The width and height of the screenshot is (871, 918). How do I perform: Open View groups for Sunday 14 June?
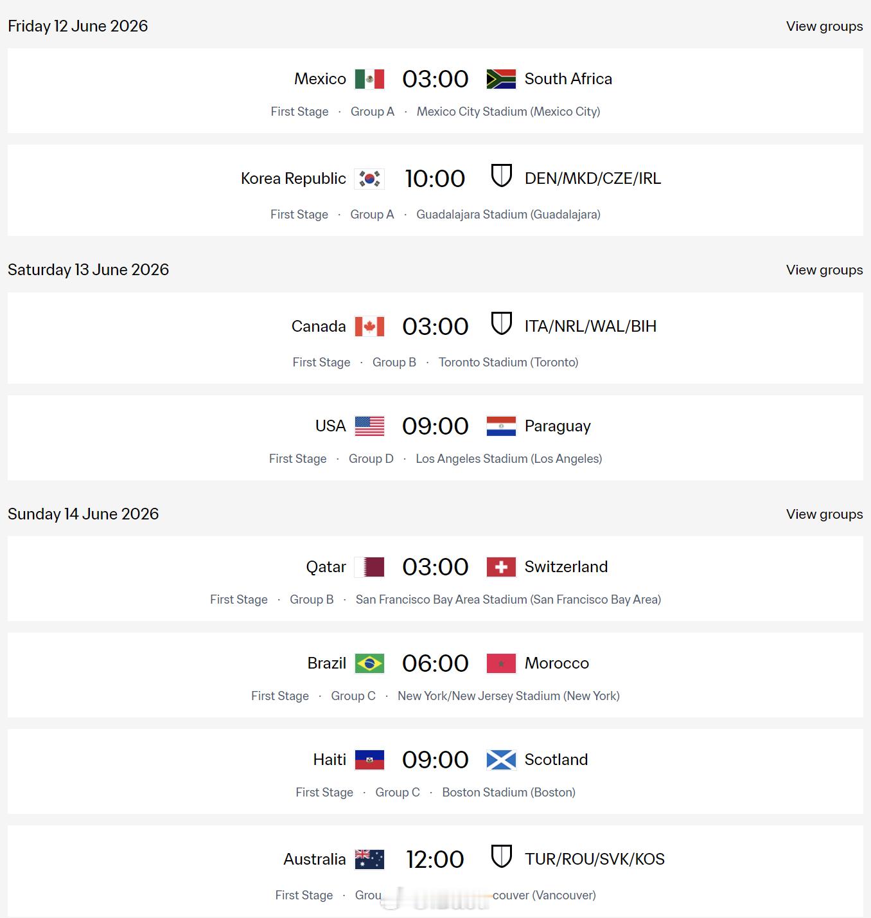824,514
